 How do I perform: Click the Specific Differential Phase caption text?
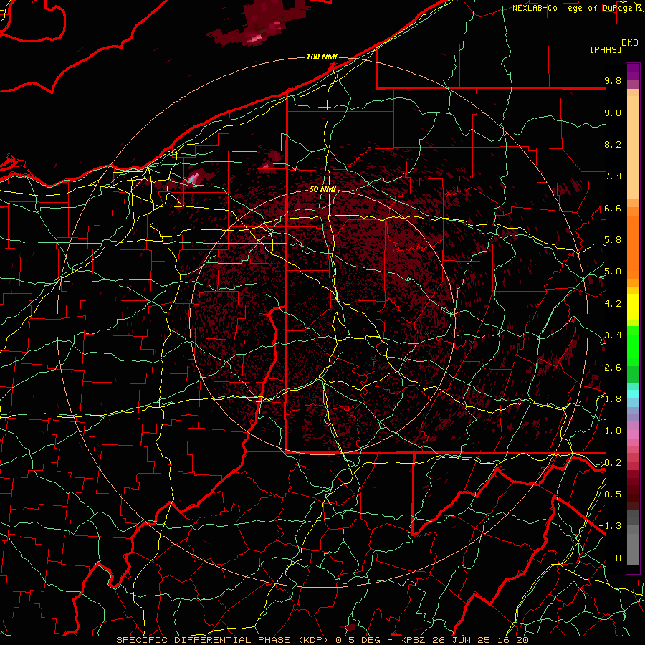coord(322,640)
